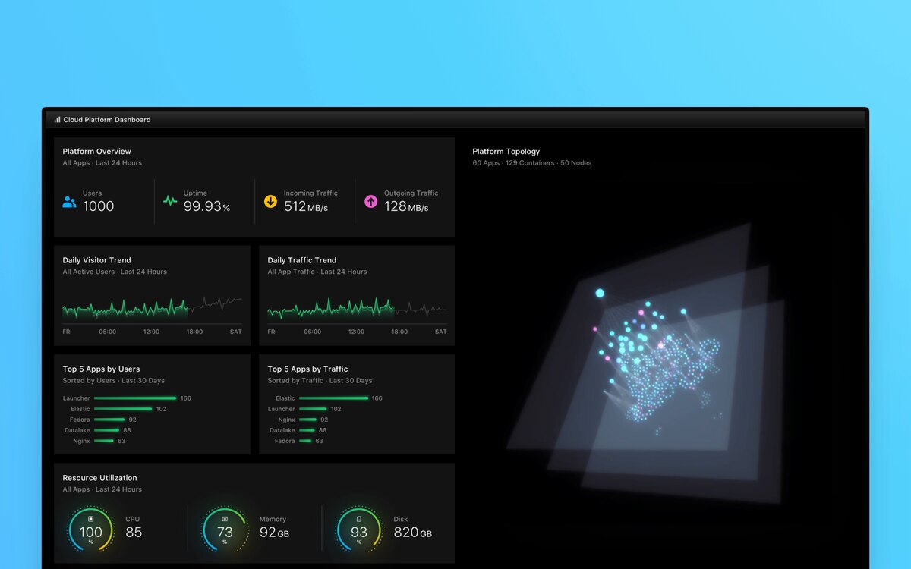Click the Cloud Platform Dashboard title
Screen dimensions: 911x569
pyautogui.click(x=107, y=120)
